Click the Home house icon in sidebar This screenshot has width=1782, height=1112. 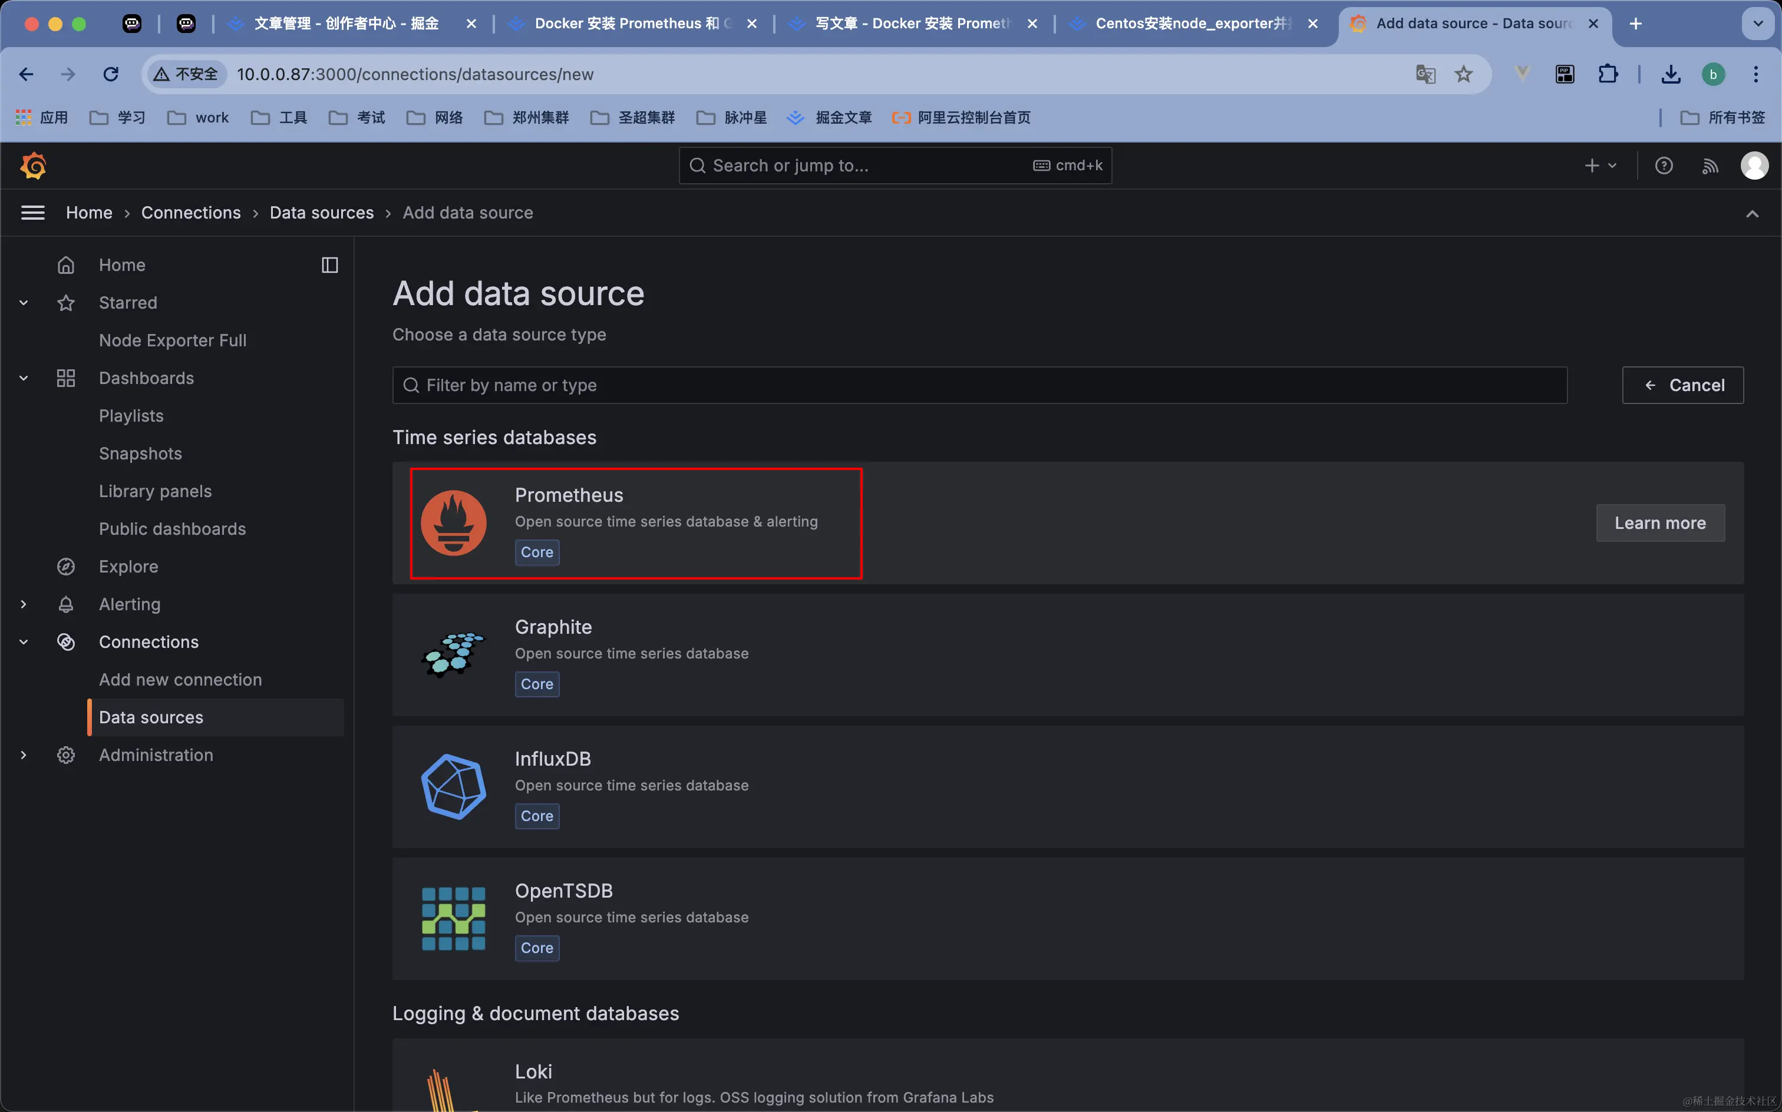pyautogui.click(x=66, y=265)
